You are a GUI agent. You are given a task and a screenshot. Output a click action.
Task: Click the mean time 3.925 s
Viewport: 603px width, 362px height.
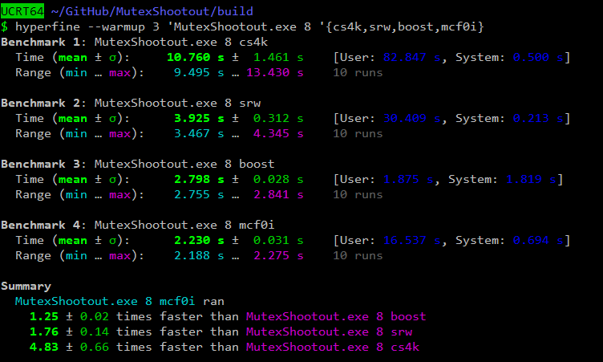click(199, 118)
